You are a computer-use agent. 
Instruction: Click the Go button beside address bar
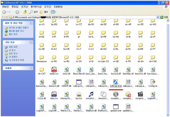[164, 17]
